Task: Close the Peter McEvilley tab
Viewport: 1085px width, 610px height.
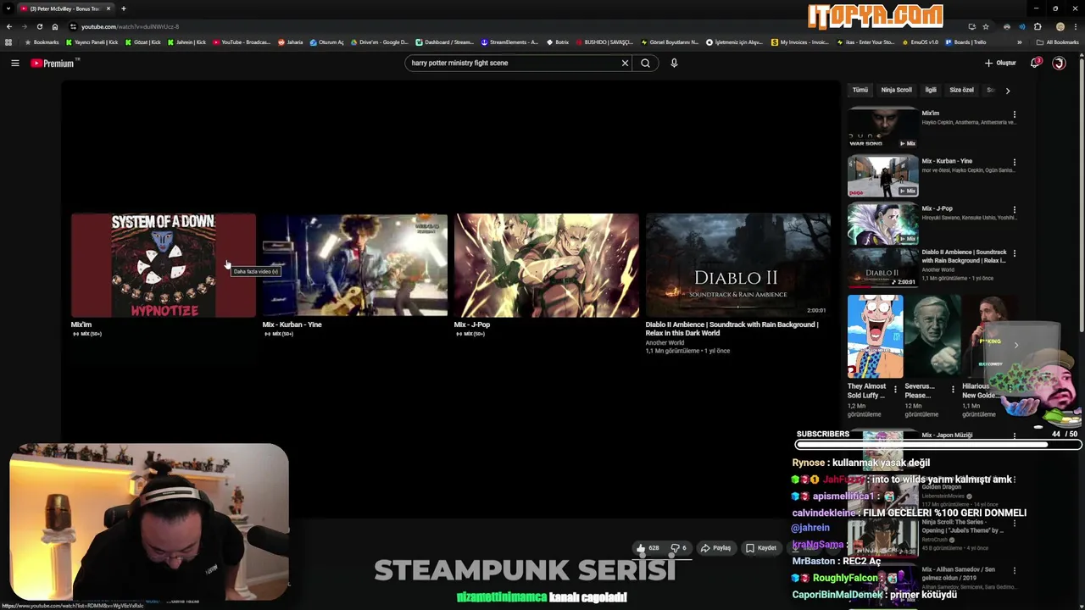Action: [x=108, y=8]
